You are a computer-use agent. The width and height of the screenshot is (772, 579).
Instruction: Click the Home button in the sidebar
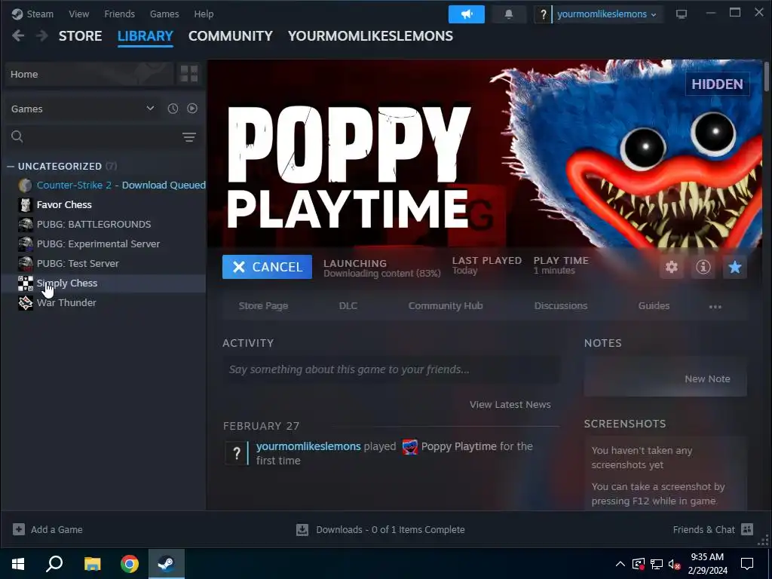[x=90, y=74]
